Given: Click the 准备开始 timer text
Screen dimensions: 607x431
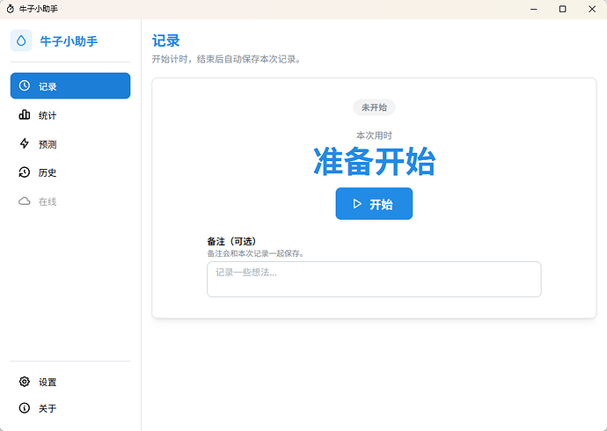Looking at the screenshot, I should click(x=375, y=161).
